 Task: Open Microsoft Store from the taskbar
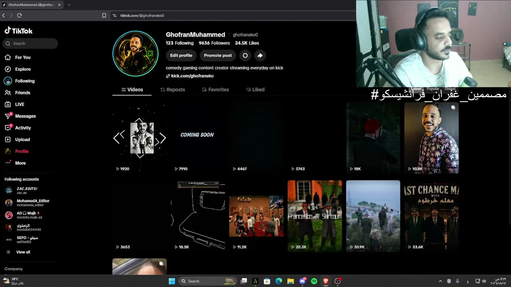click(x=267, y=281)
